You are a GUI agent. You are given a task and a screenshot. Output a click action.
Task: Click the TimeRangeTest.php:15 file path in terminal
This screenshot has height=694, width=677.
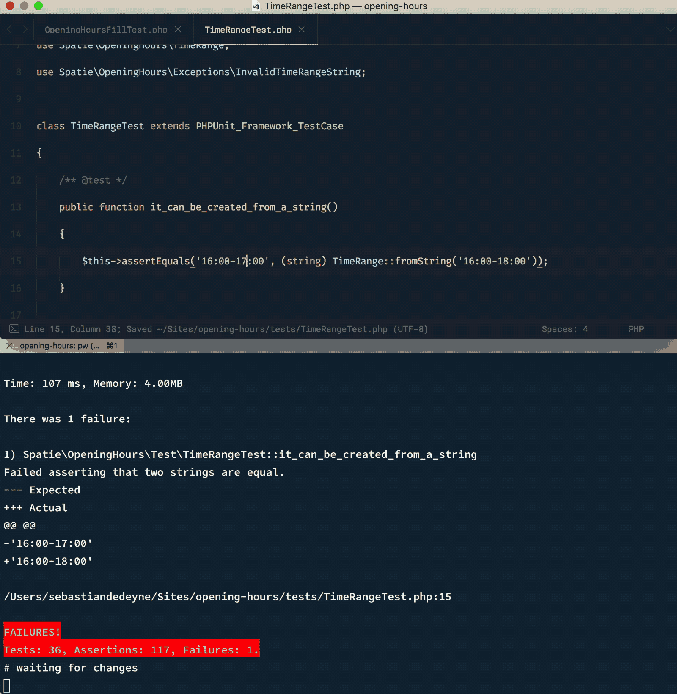pos(228,597)
